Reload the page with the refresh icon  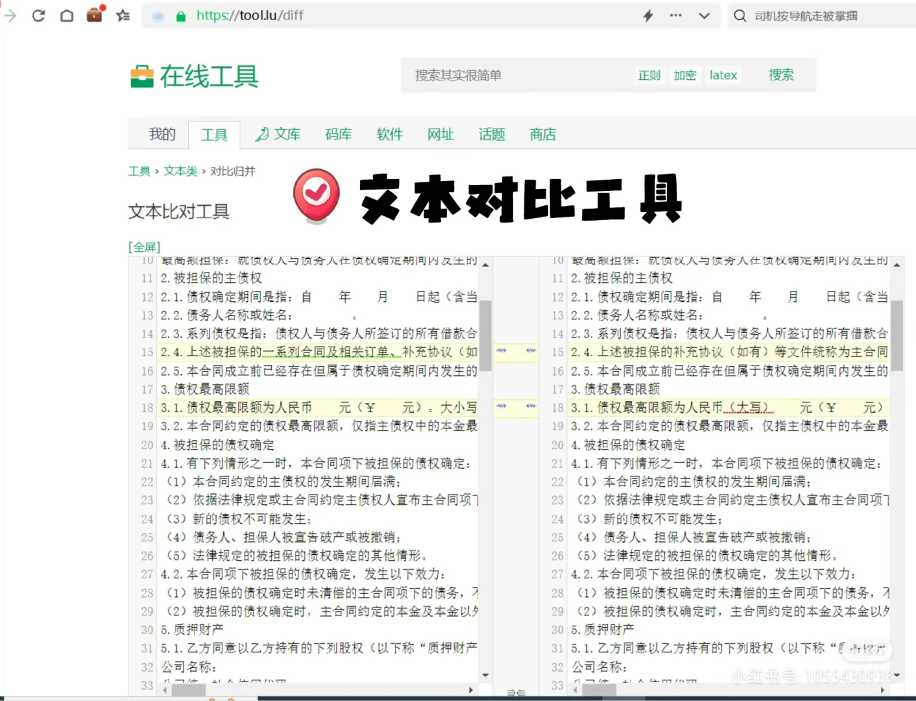point(38,16)
